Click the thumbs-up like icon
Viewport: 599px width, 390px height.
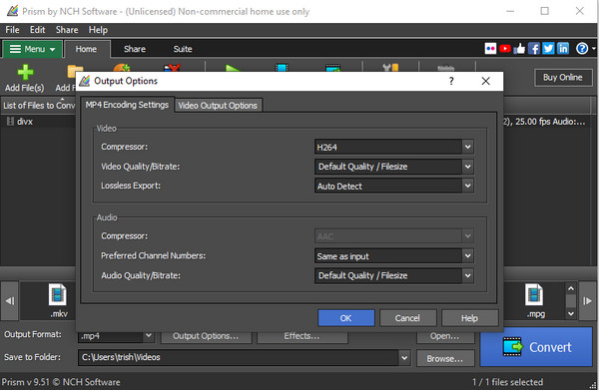coord(519,49)
